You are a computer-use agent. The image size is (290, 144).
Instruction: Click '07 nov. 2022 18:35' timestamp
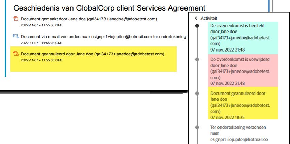[x=227, y=117]
